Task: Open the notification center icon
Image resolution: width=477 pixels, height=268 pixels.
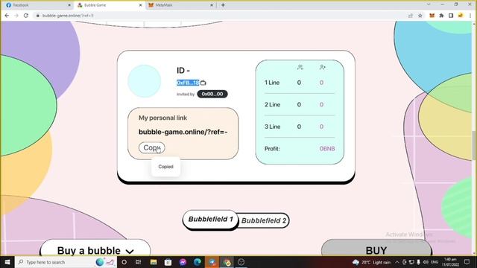Action: pos(467,262)
